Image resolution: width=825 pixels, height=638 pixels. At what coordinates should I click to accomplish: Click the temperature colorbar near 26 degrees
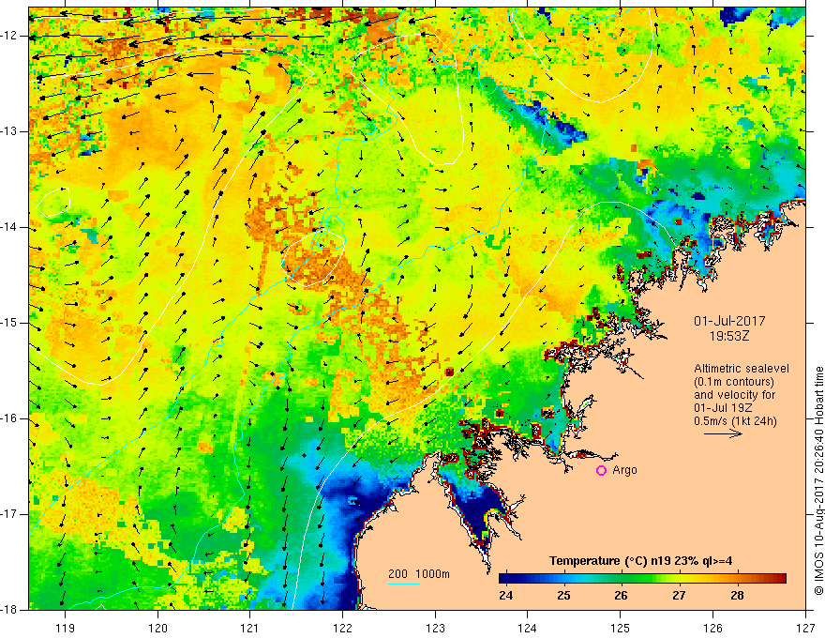click(x=622, y=579)
